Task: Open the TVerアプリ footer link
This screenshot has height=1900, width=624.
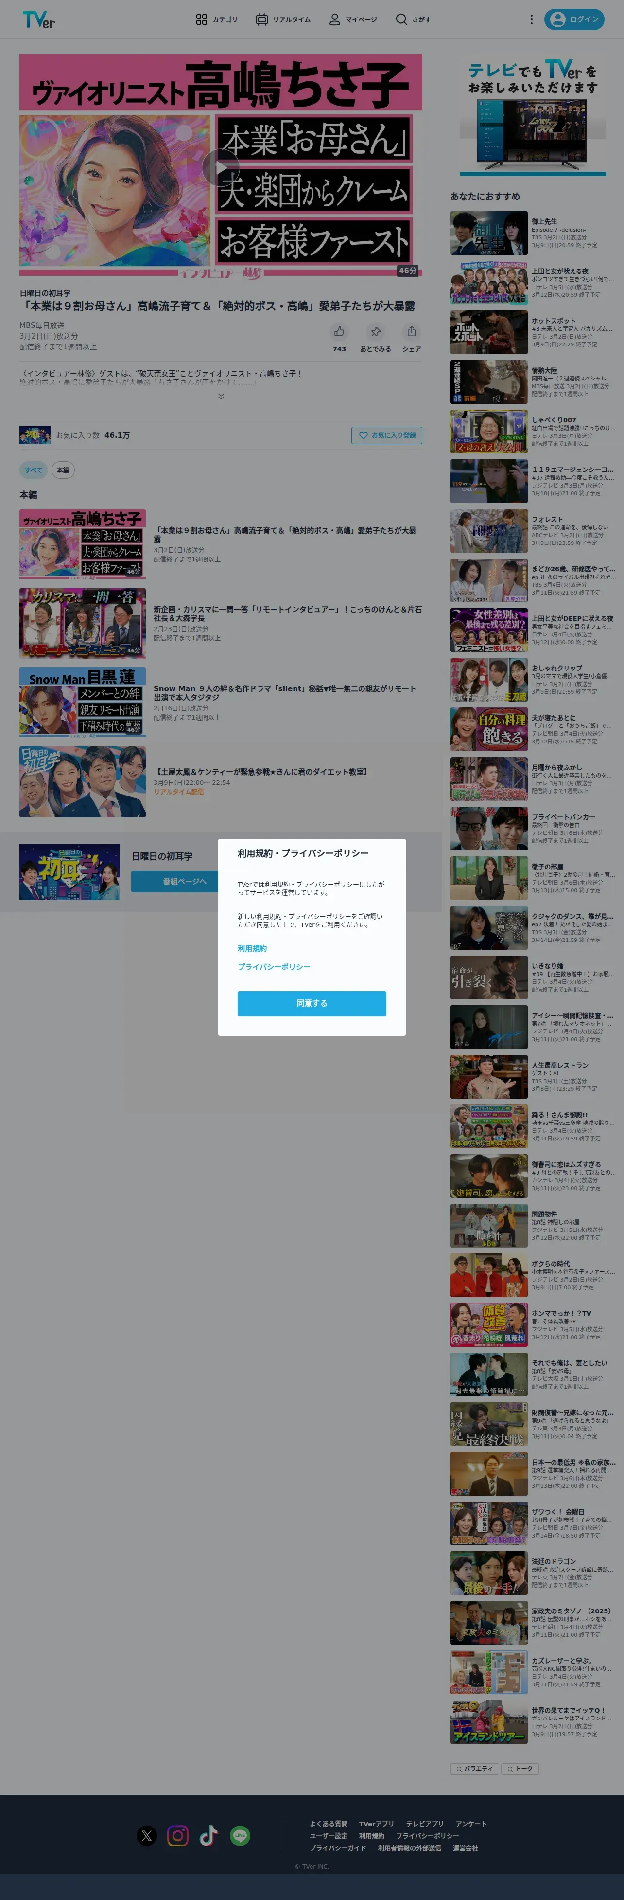Action: coord(377,1824)
